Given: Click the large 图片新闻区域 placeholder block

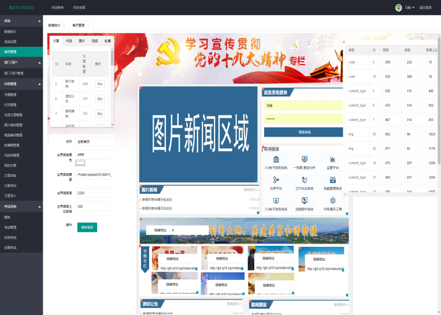Looking at the screenshot, I should tap(198, 134).
